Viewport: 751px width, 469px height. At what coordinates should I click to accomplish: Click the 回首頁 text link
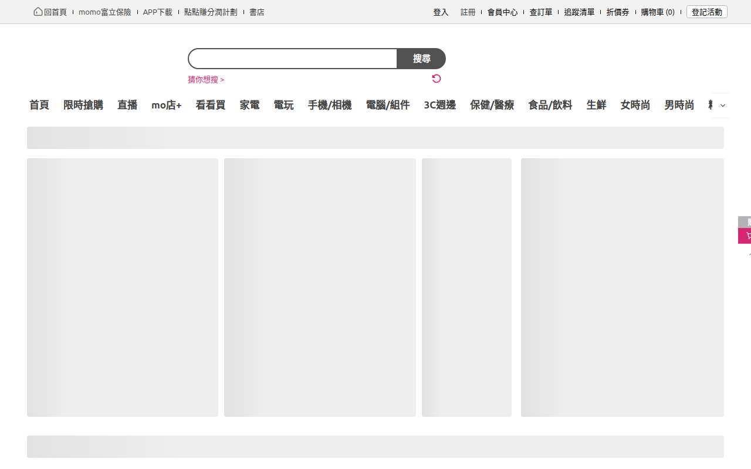point(55,12)
